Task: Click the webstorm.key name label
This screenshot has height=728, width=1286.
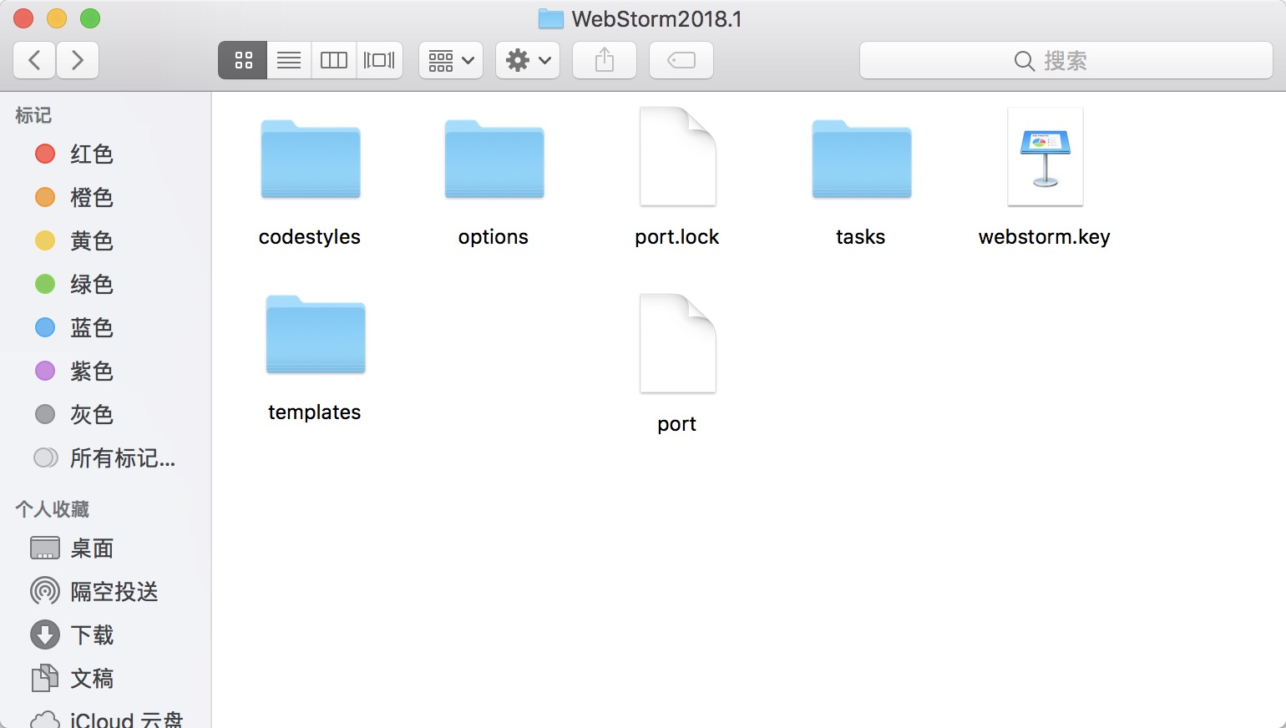Action: point(1045,237)
